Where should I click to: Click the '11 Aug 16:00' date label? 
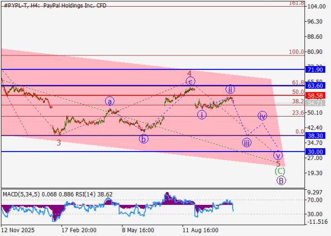(x=200, y=230)
